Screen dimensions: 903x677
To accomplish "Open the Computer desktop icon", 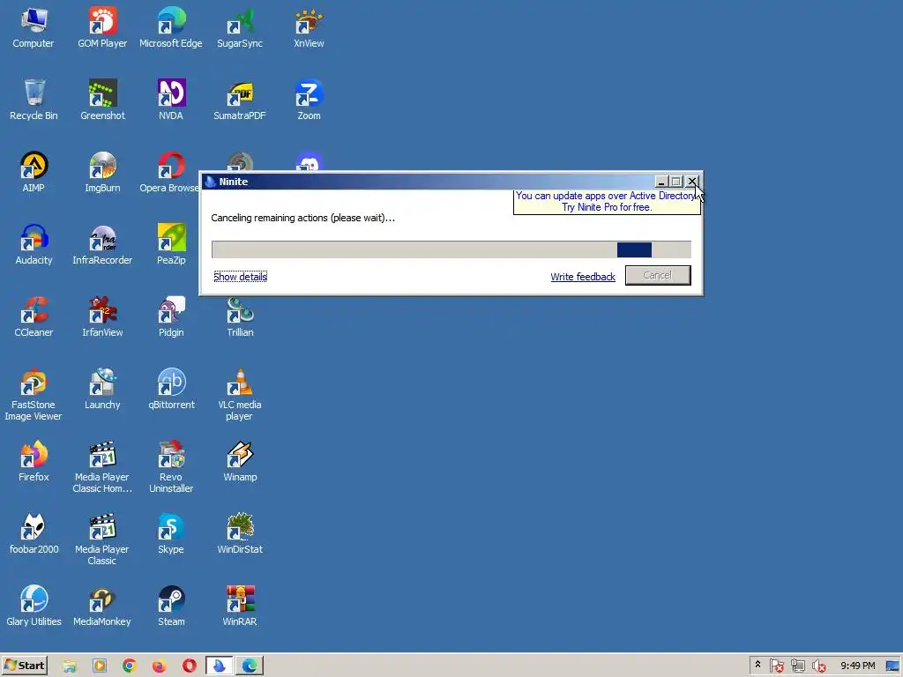I will tap(34, 27).
